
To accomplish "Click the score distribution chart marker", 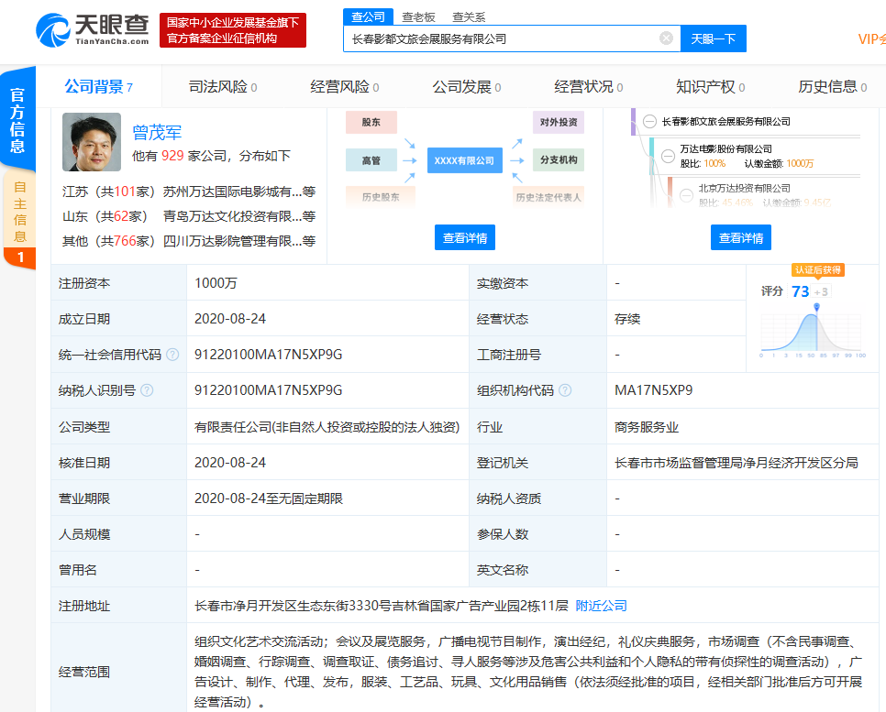I will click(816, 307).
